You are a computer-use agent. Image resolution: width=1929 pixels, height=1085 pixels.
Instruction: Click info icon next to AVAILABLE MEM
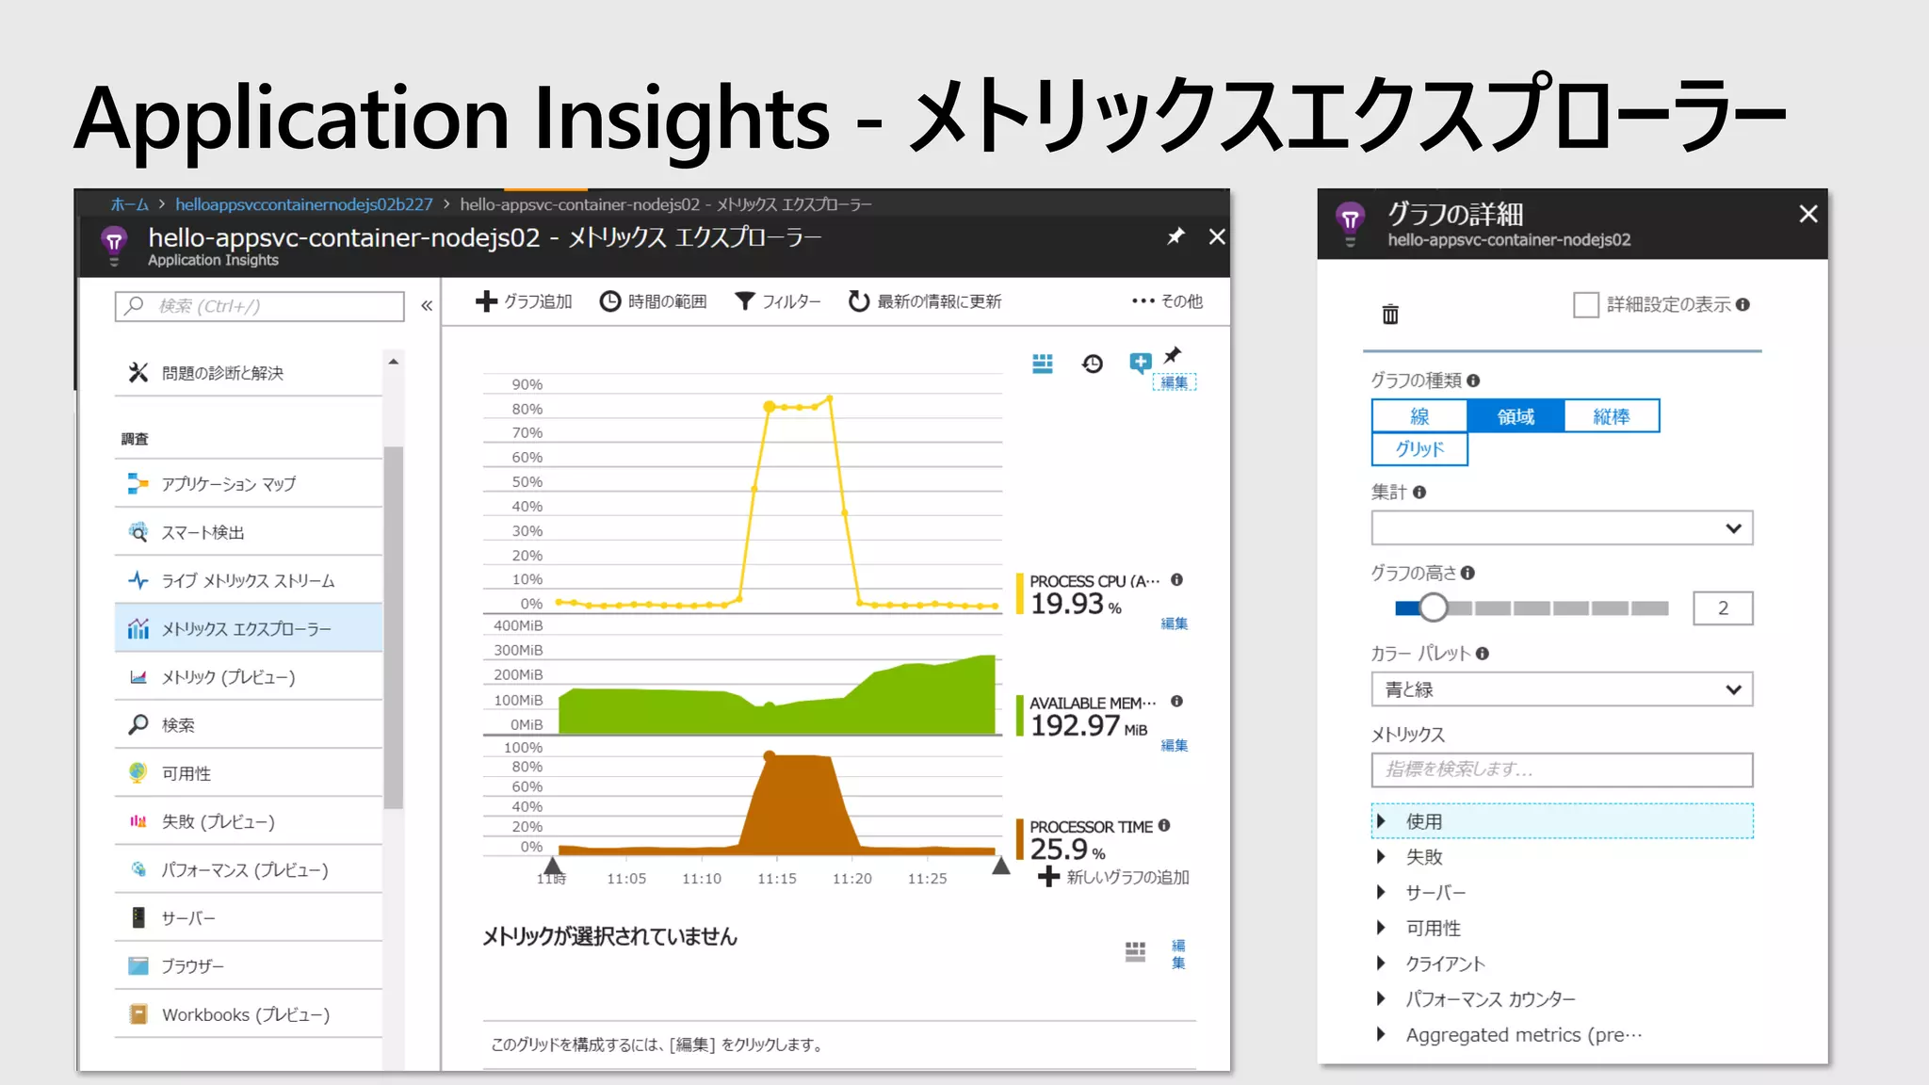tap(1176, 702)
